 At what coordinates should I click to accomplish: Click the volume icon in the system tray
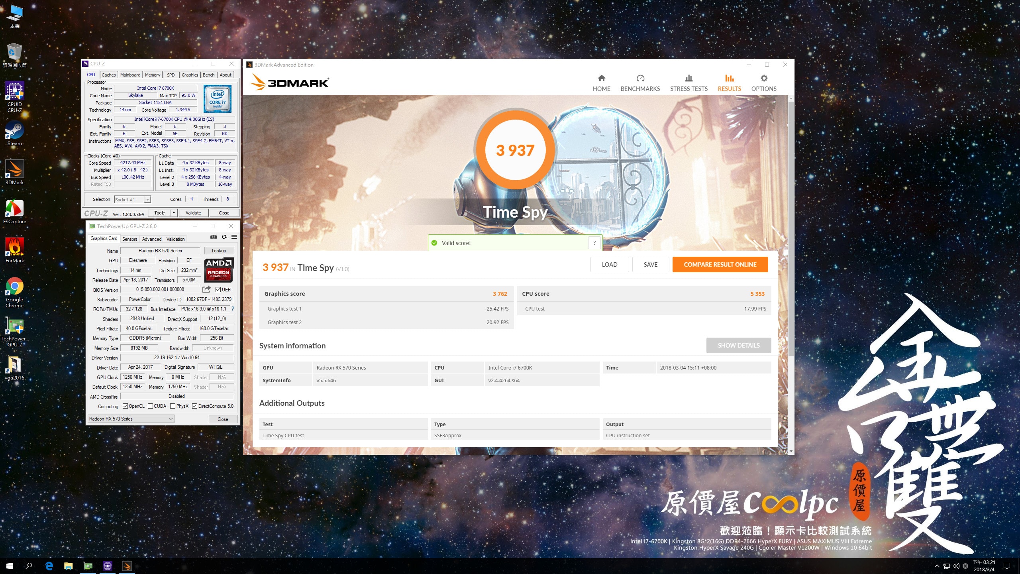click(x=956, y=566)
